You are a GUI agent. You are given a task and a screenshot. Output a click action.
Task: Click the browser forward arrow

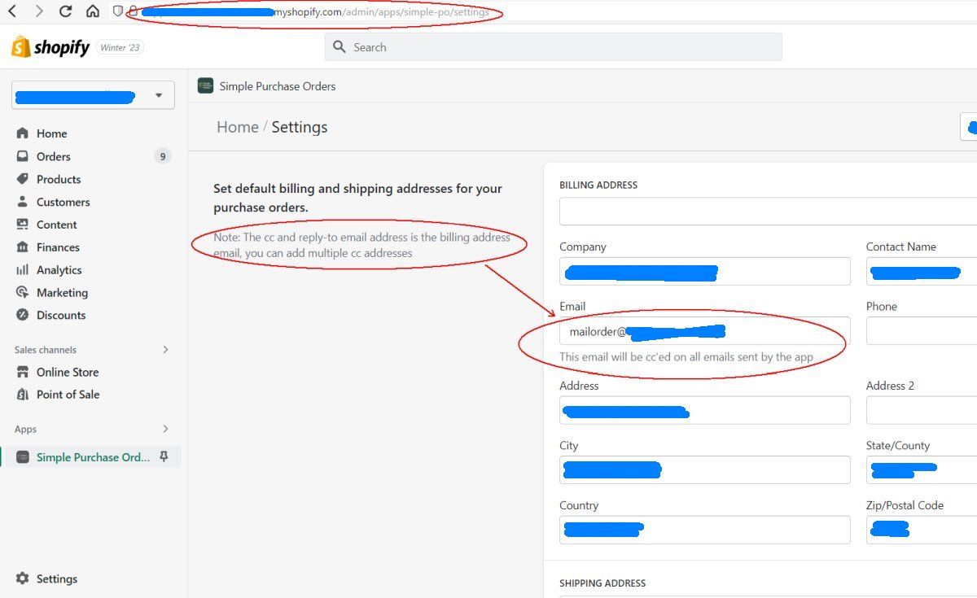pos(40,11)
